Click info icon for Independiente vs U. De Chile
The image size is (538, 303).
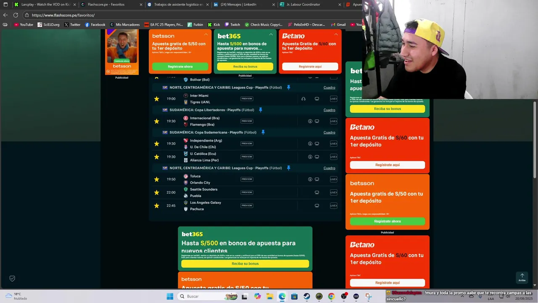click(x=310, y=144)
